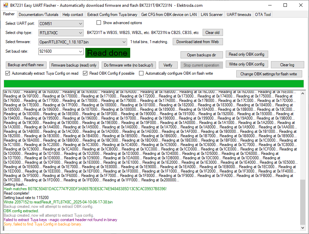Open the Documentation/Tutorials tab

tap(38, 15)
